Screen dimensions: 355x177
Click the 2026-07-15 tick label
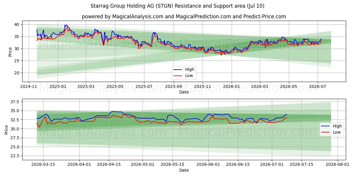301,165
